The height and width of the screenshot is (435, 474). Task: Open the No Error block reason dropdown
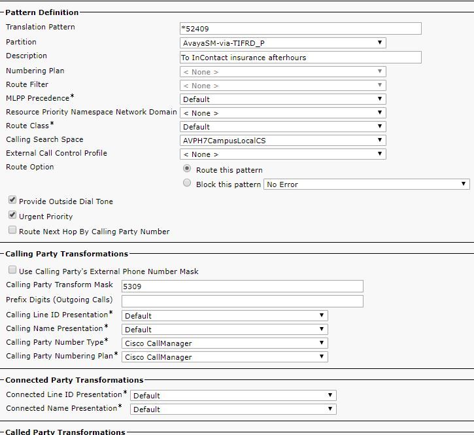pyautogui.click(x=366, y=184)
